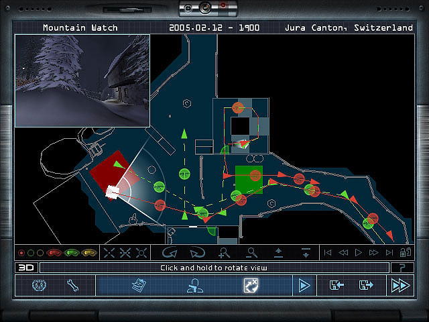Rotate the map view clockwise
Screen dimensions: 429x322
coord(196,253)
